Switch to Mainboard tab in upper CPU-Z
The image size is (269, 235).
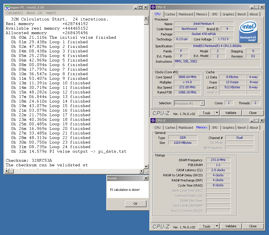186,14
